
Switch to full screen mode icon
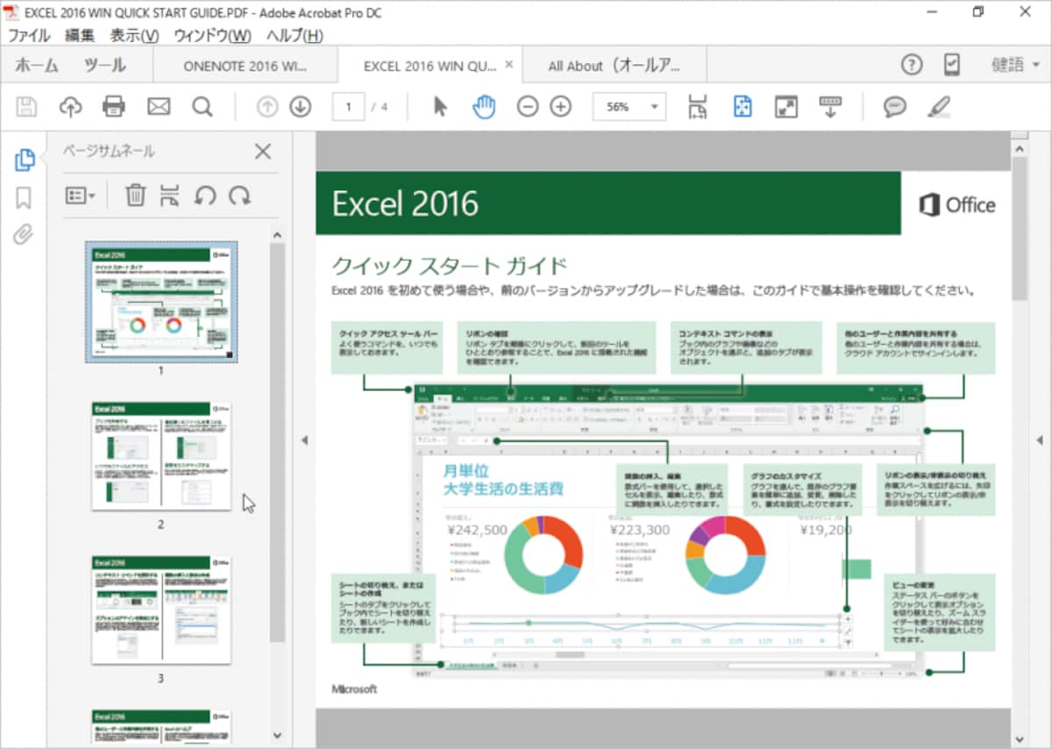click(x=786, y=107)
